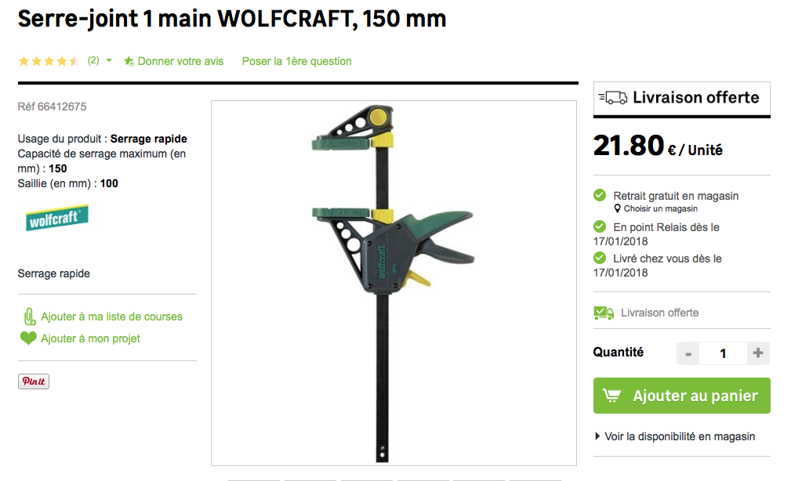
Task: Click the delivery truck icon by Livraison offerte heading
Action: pos(613,97)
